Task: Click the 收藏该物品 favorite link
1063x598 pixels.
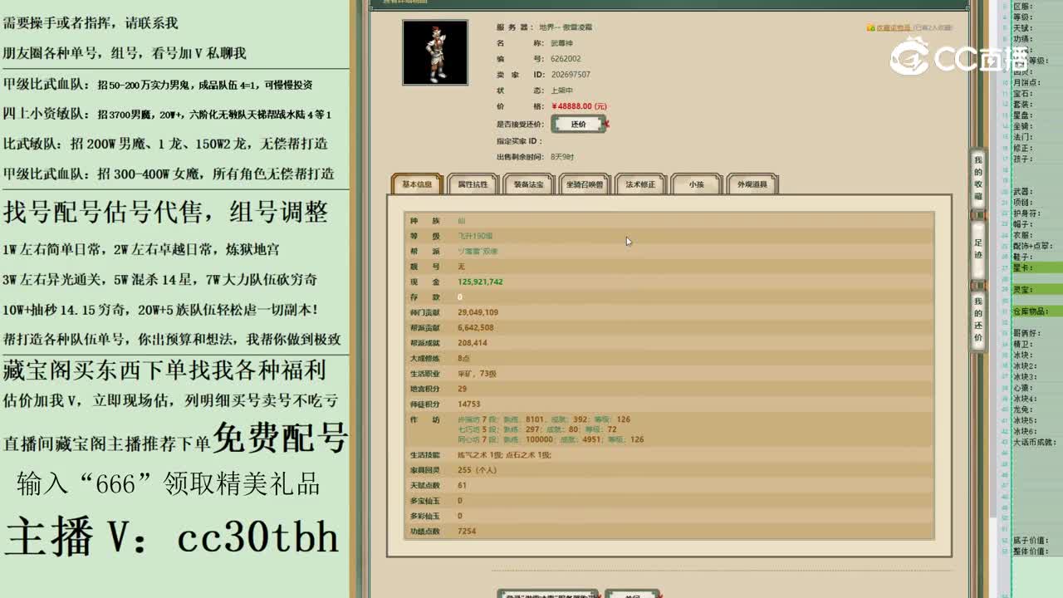Action: (894, 27)
